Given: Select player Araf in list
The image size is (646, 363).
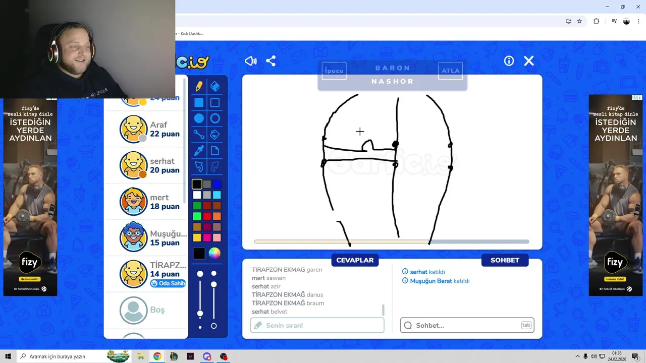Looking at the screenshot, I should (146, 129).
